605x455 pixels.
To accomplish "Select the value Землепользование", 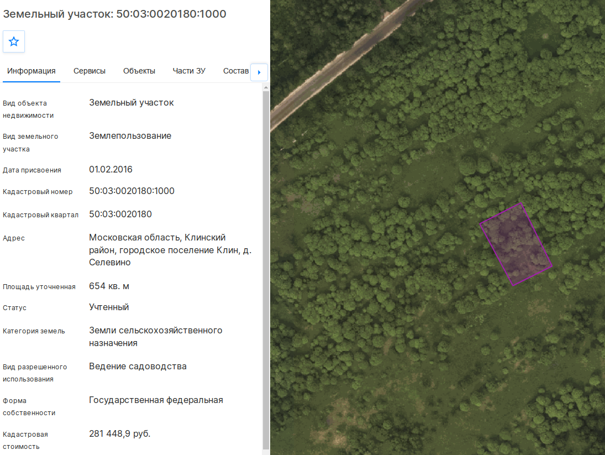I will coord(130,136).
